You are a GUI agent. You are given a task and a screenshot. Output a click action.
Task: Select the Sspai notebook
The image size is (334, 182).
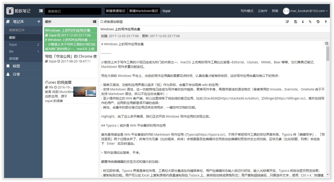pos(23,44)
